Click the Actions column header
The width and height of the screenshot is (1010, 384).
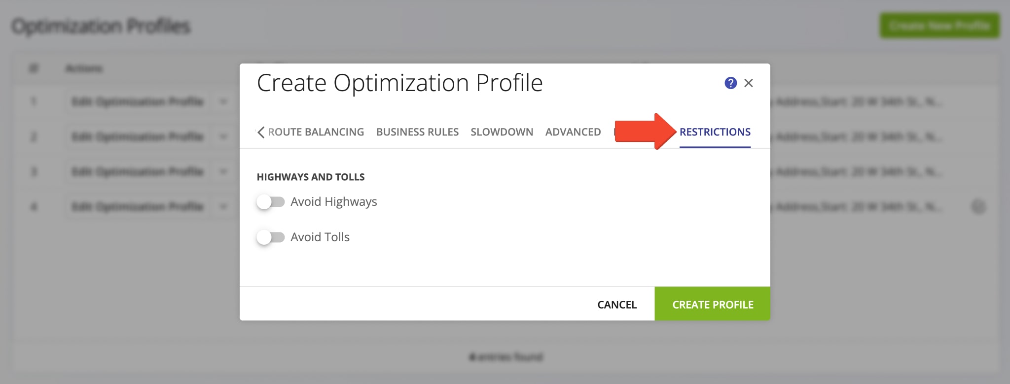pos(85,68)
